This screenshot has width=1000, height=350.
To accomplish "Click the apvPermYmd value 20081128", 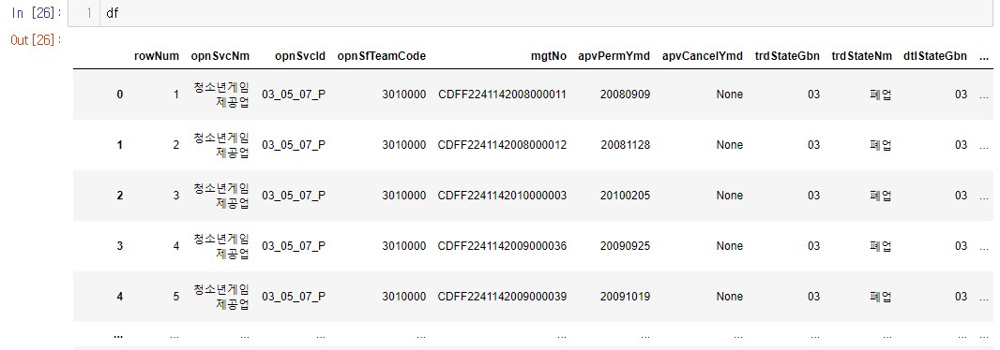I will click(625, 145).
